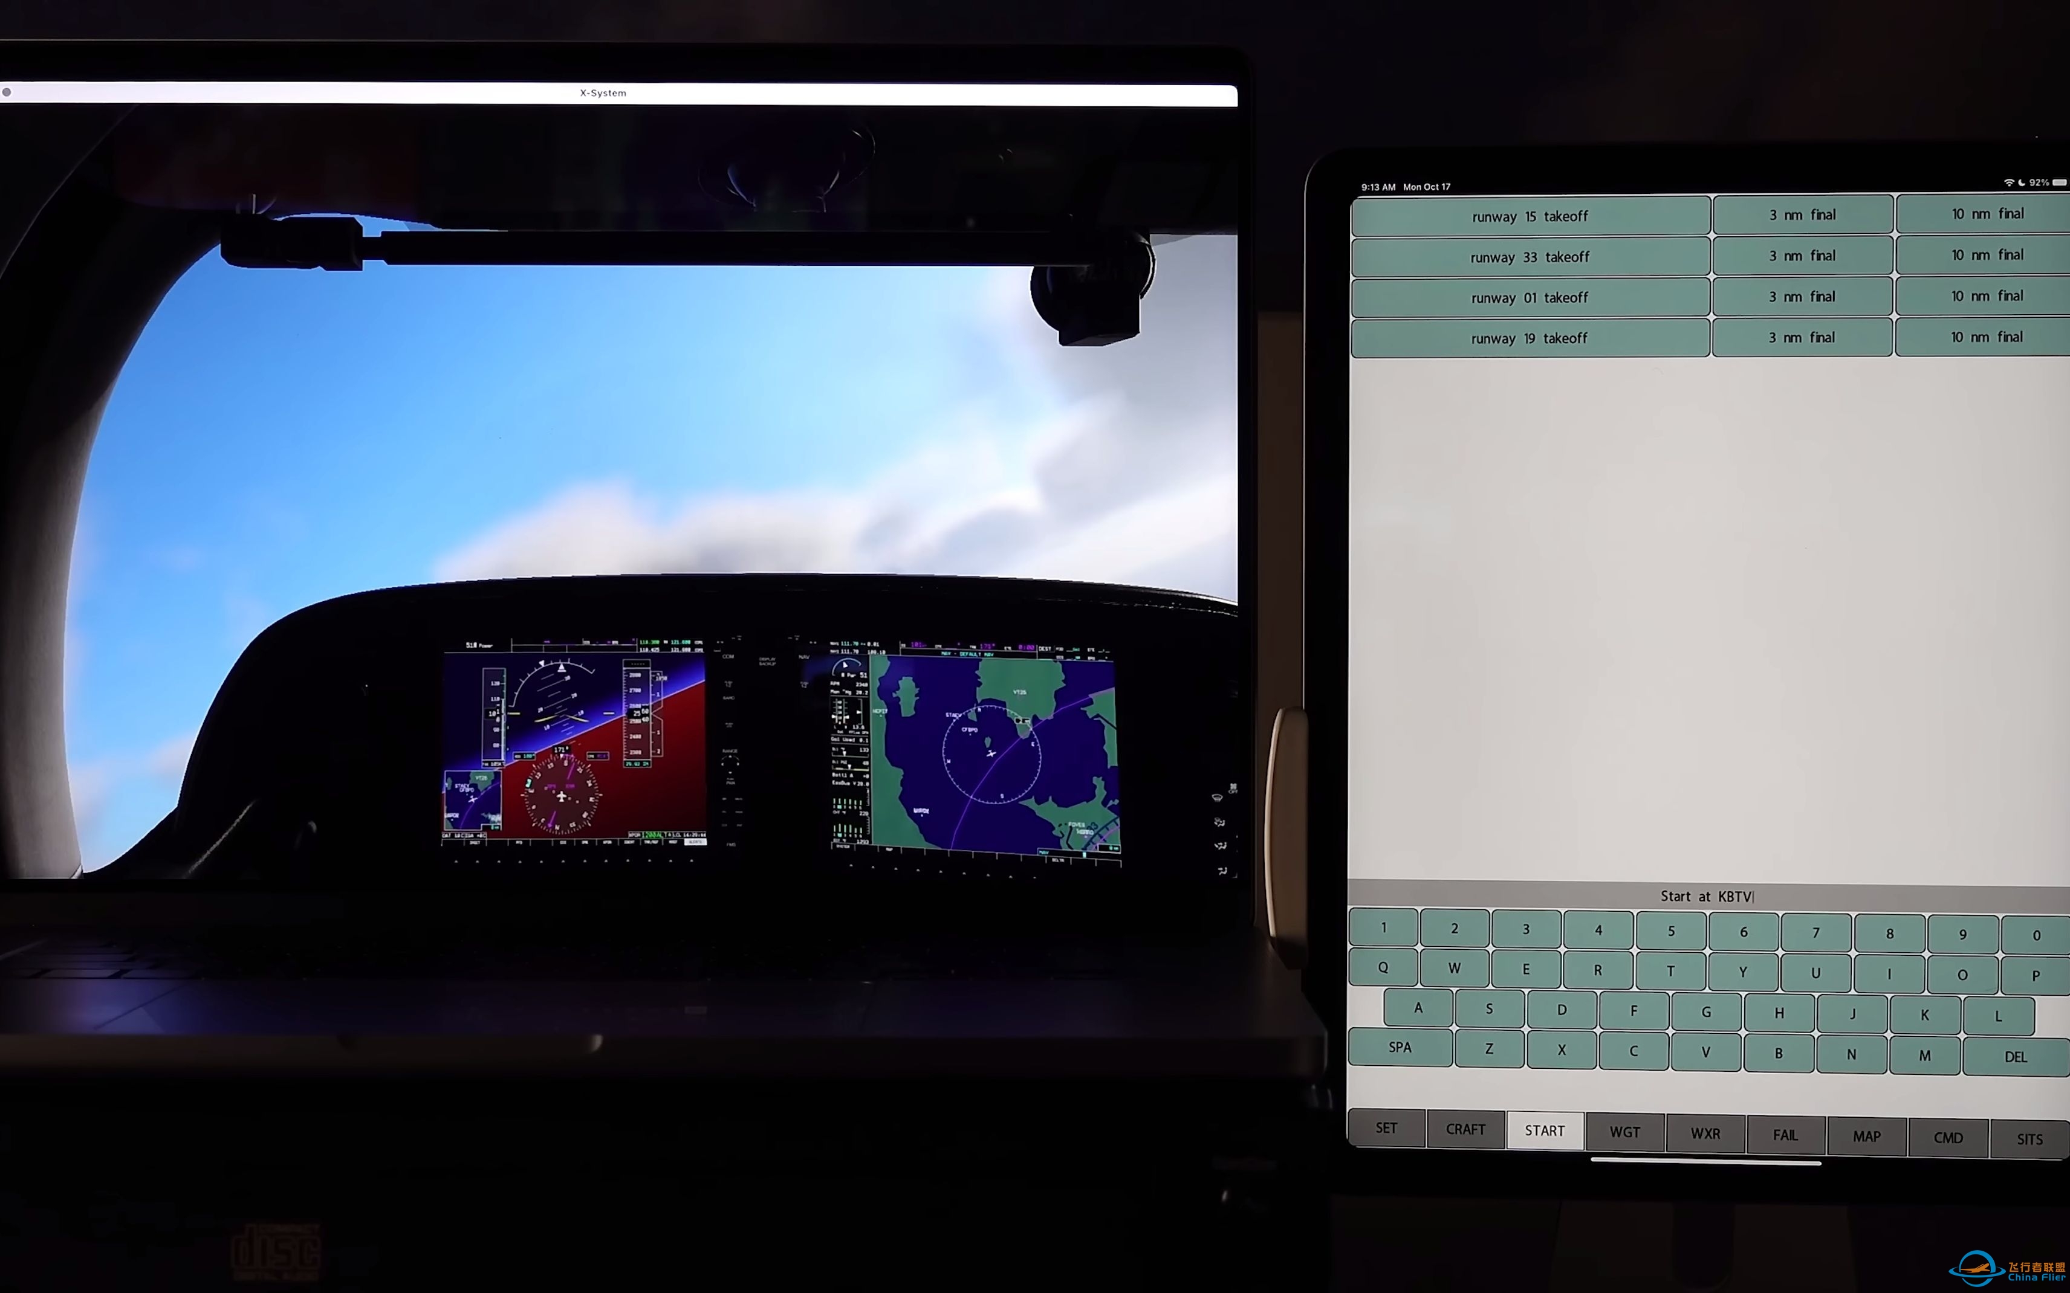Click 3 nm final for runway 15
Image resolution: width=2070 pixels, height=1293 pixels.
click(x=1802, y=214)
